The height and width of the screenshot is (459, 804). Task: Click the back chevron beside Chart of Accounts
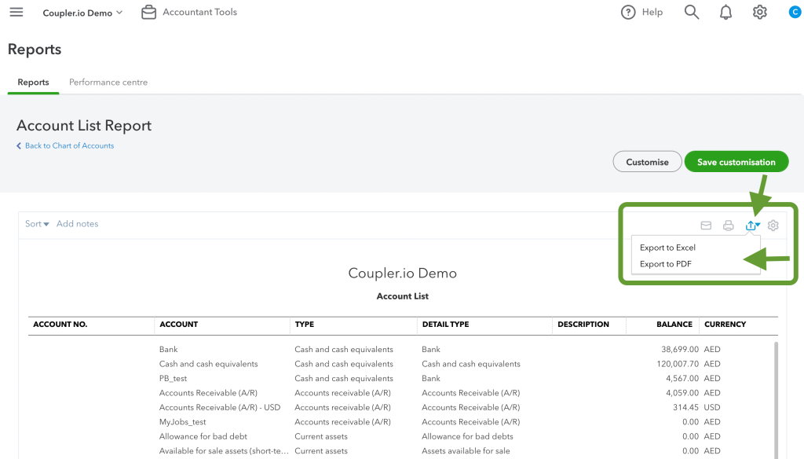(19, 146)
